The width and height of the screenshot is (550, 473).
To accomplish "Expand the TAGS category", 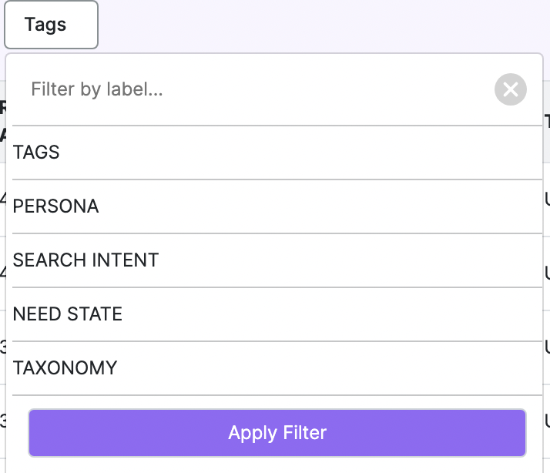I will coord(277,153).
